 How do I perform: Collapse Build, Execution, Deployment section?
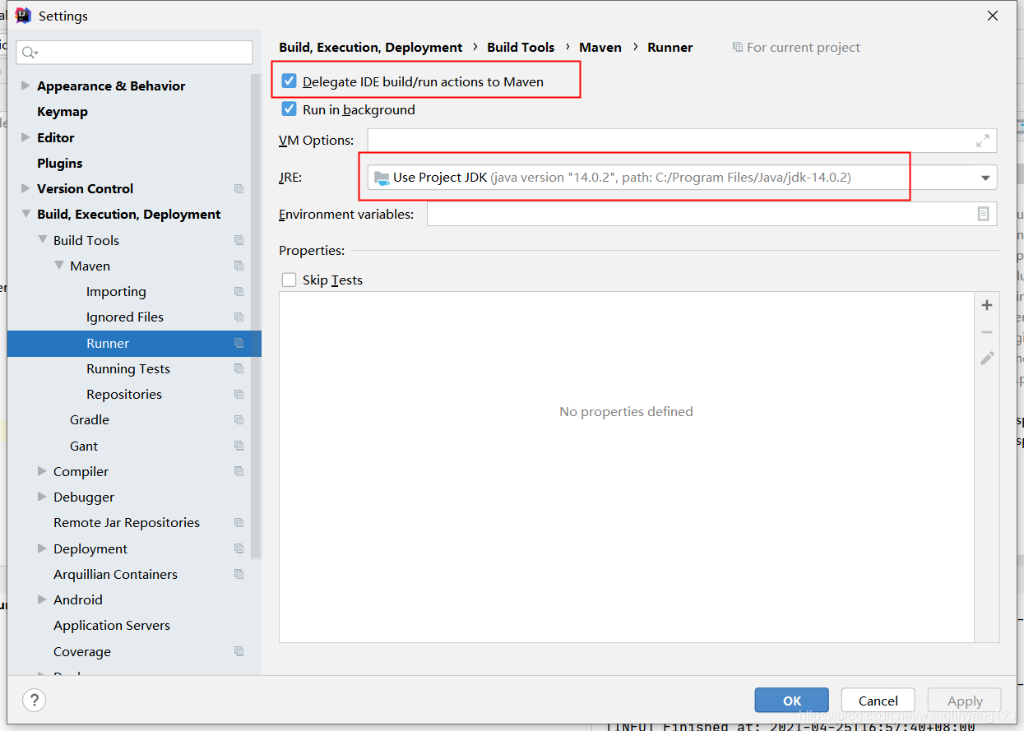(x=25, y=214)
